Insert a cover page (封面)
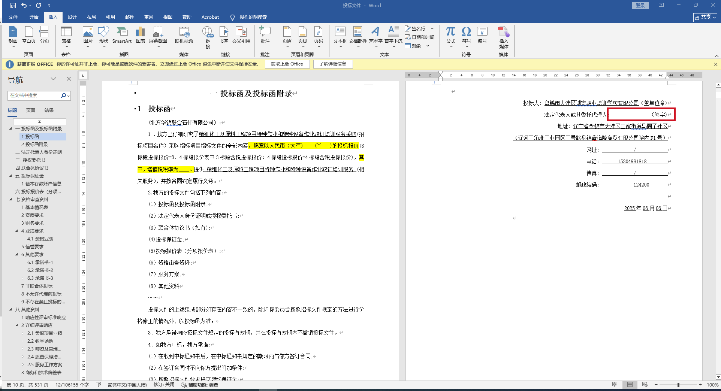Image resolution: width=721 pixels, height=391 pixels. pos(13,37)
